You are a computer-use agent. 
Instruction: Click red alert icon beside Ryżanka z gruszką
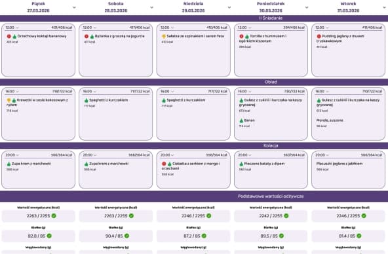click(87, 36)
